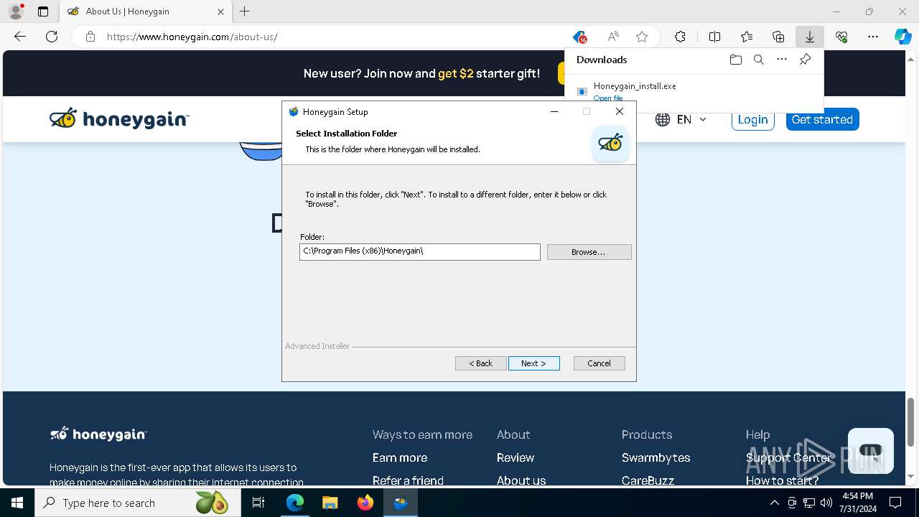The height and width of the screenshot is (517, 919).
Task: Open Earn more footer link
Action: coord(400,457)
